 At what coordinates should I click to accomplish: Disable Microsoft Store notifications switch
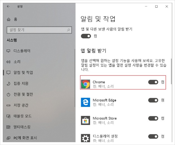pyautogui.click(x=153, y=118)
